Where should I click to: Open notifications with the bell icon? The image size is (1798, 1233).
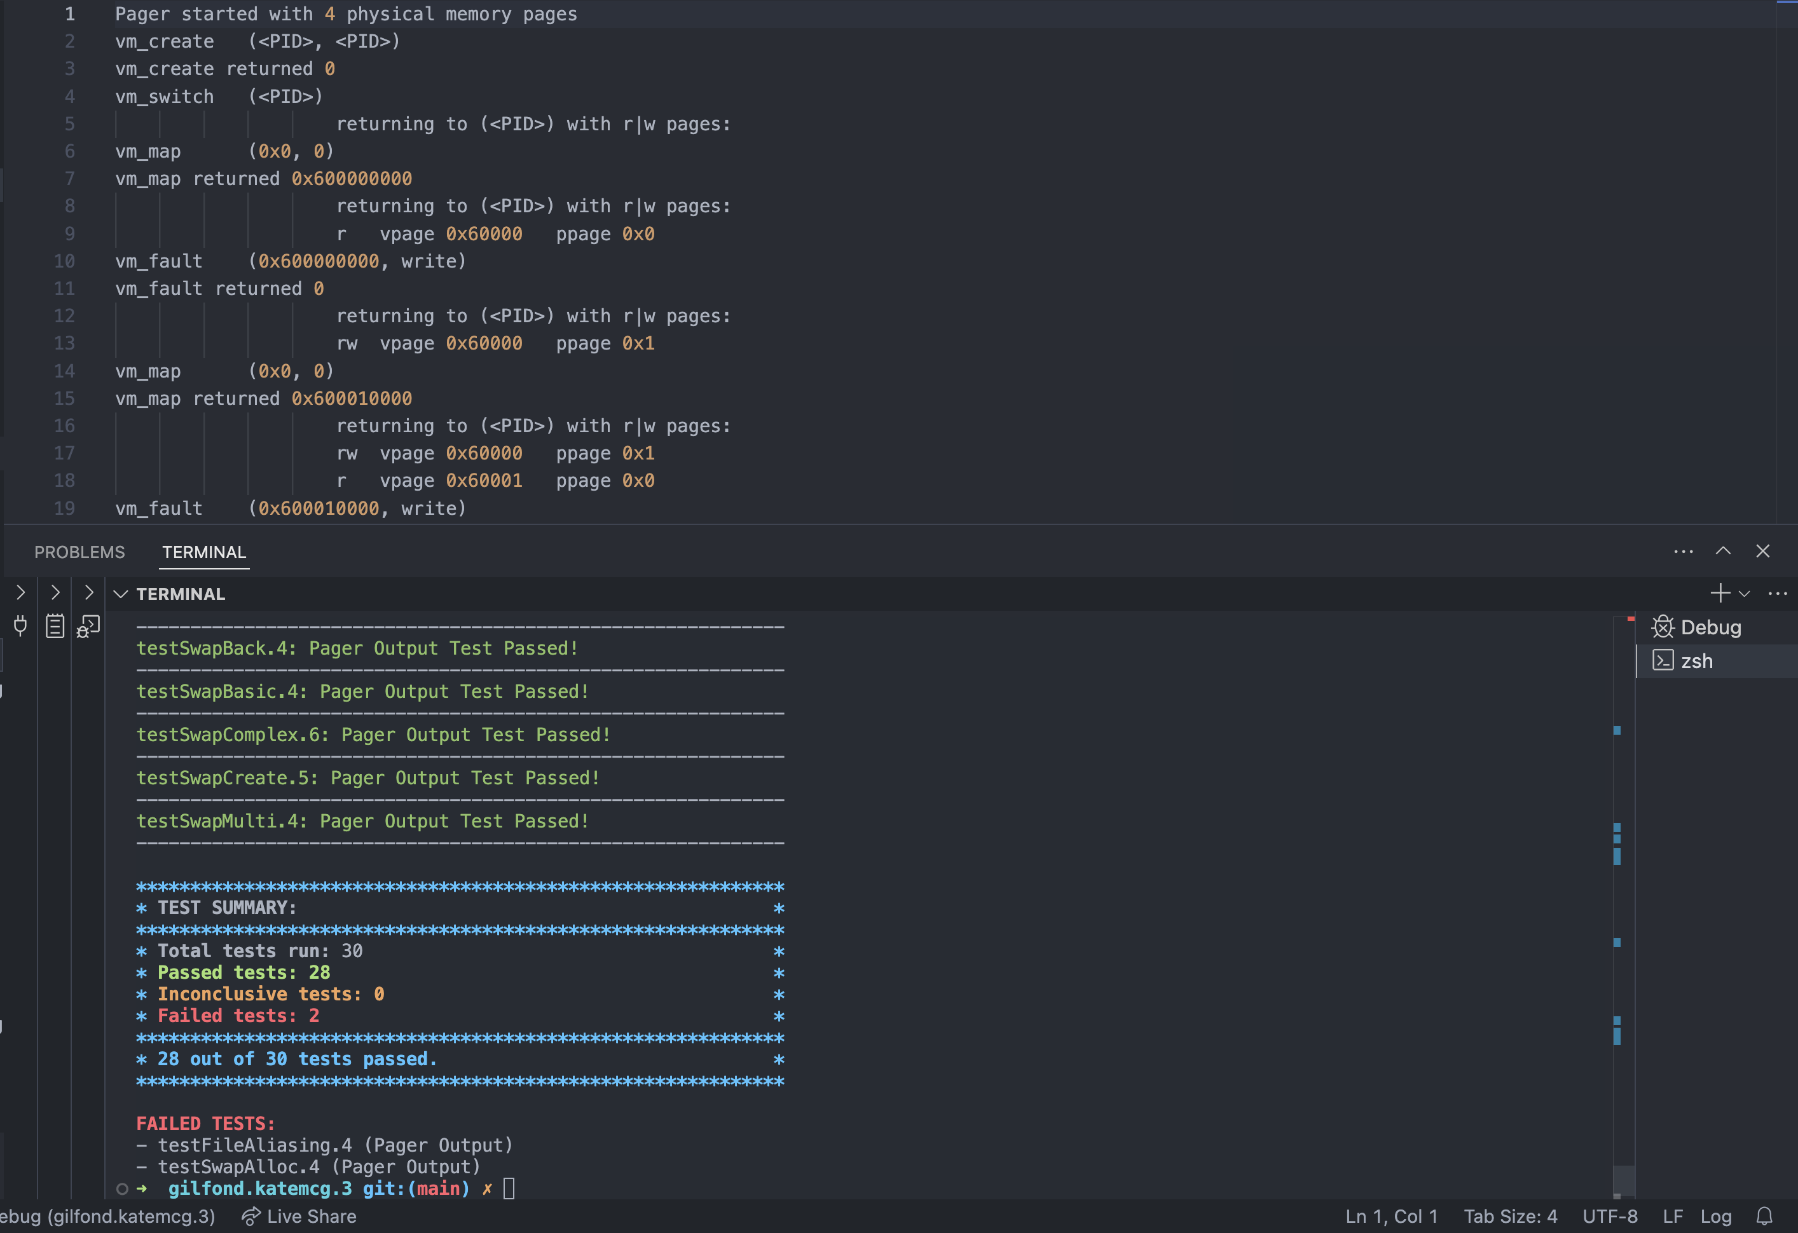(x=1764, y=1216)
